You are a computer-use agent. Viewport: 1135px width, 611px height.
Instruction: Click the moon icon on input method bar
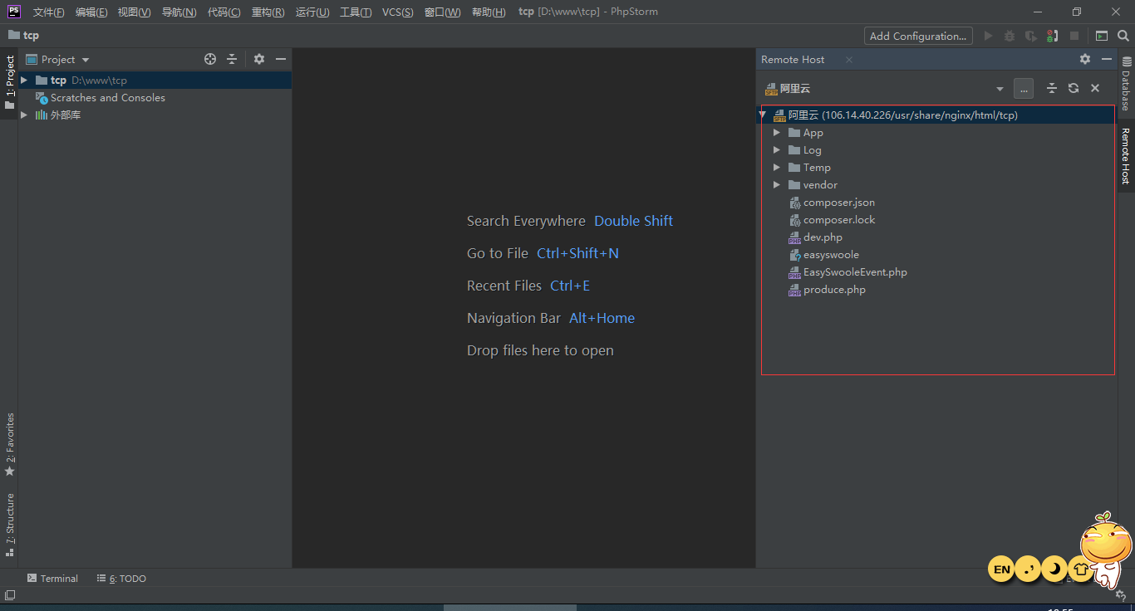pyautogui.click(x=1054, y=569)
